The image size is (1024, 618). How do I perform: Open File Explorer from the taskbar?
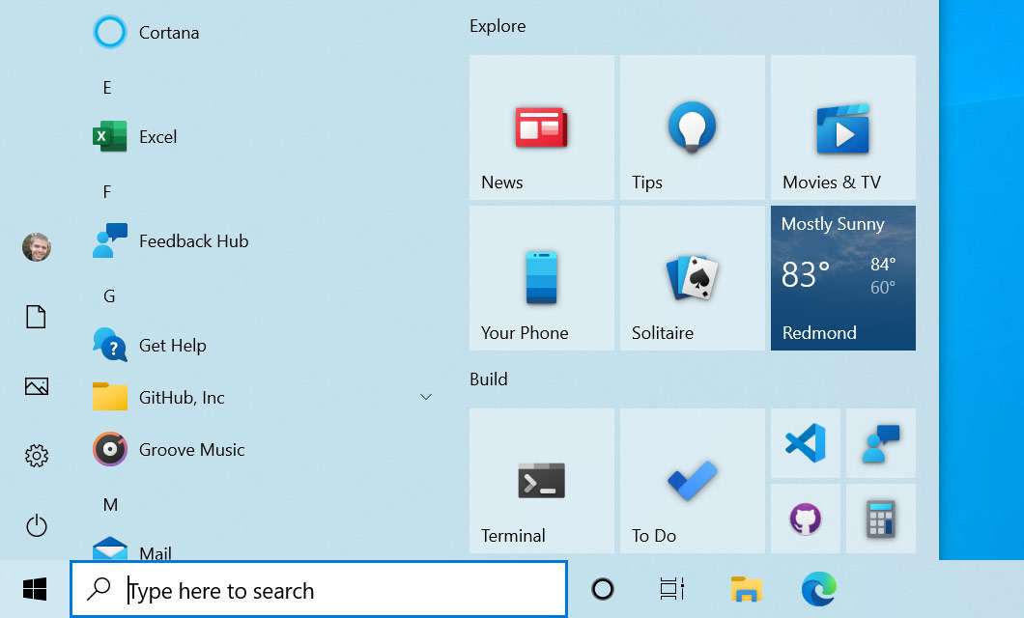tap(746, 589)
